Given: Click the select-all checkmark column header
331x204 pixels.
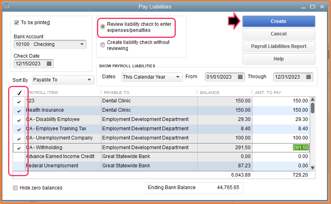Looking at the screenshot, I should 19,92.
